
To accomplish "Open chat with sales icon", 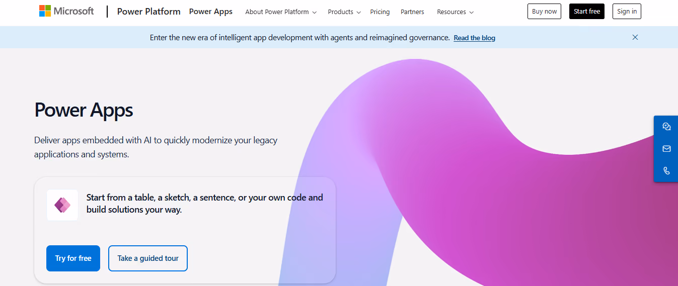I will 666,127.
